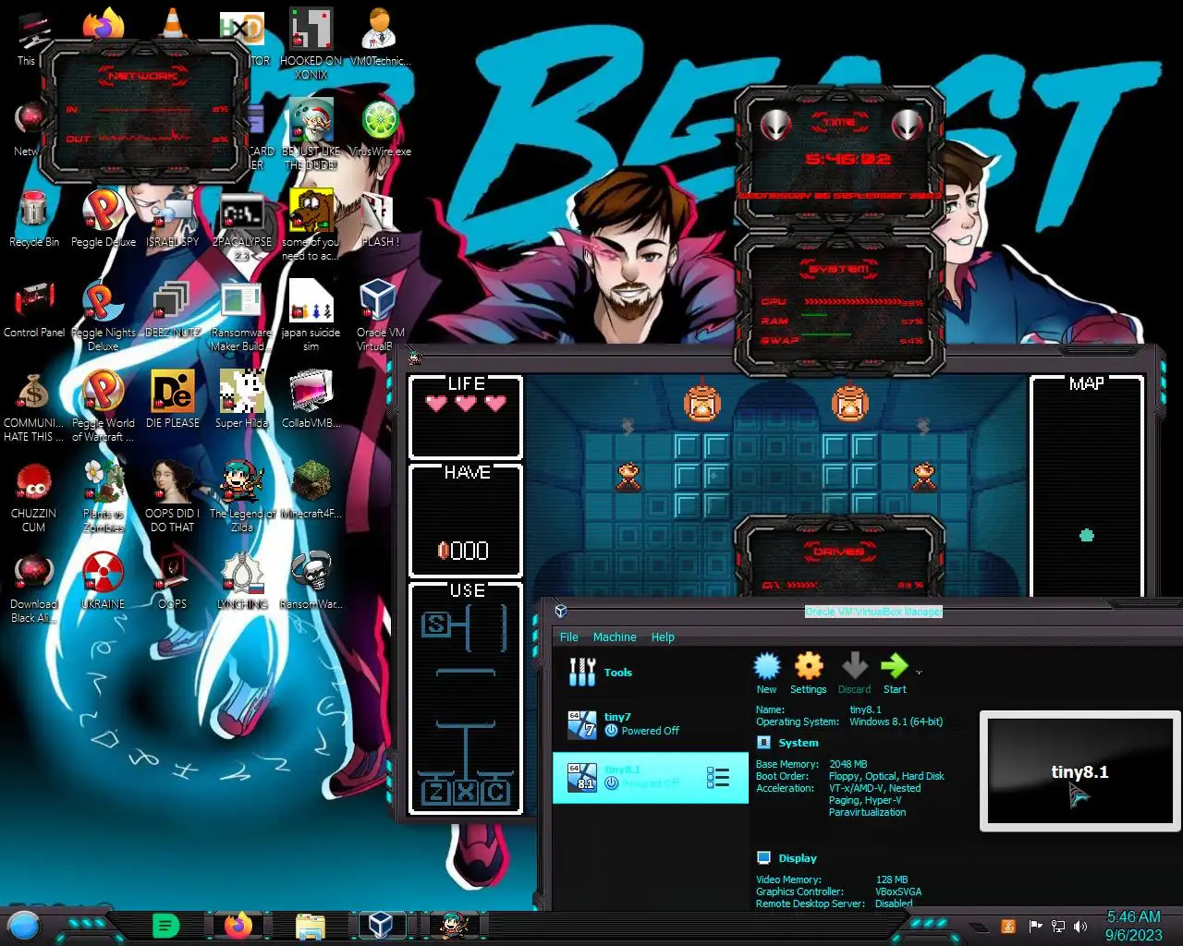
Task: Click the NETWORK widget on the desktop
Action: (144, 111)
